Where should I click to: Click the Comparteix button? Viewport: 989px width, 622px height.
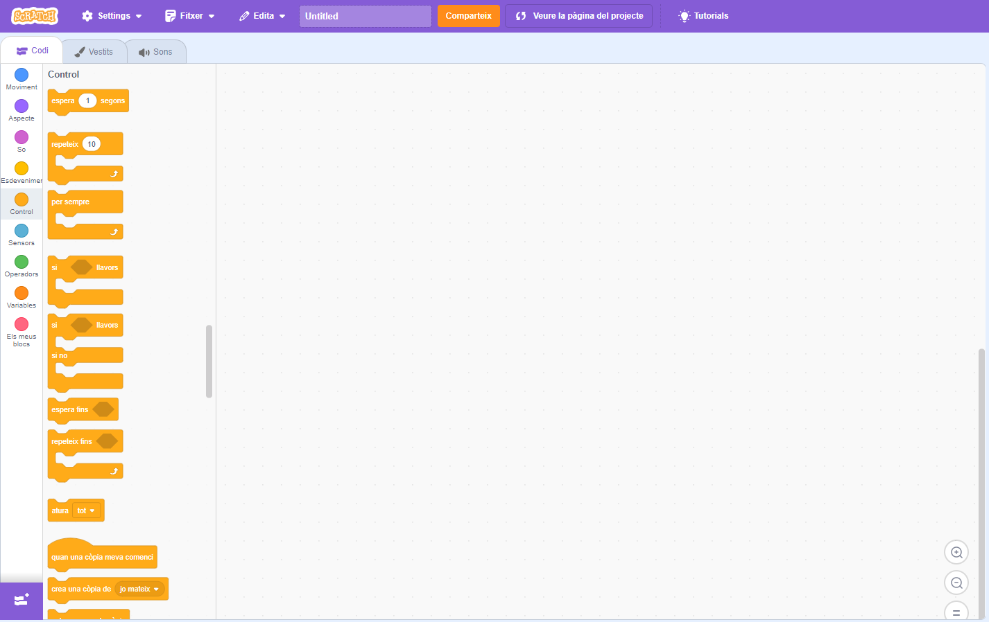(468, 16)
